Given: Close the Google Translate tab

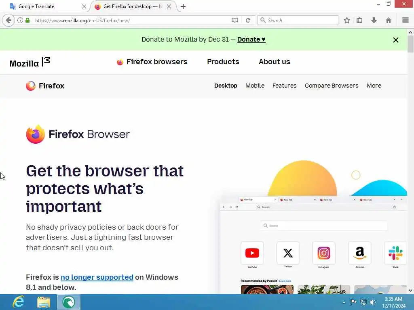Looking at the screenshot, I should click(84, 6).
